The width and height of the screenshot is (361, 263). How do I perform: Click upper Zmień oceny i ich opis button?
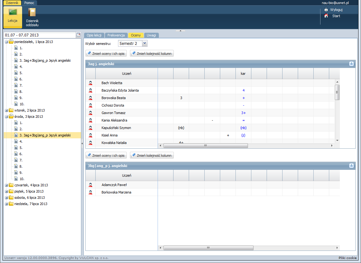click(106, 53)
